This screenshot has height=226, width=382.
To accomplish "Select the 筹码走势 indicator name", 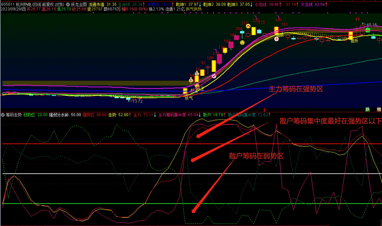I will click(x=14, y=115).
